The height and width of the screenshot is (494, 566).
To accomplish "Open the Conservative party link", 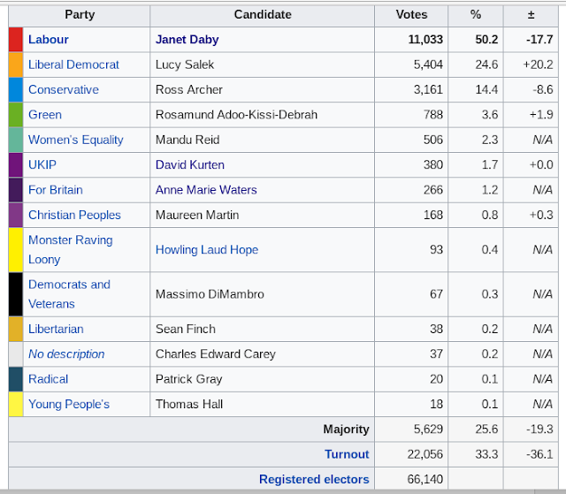I will pyautogui.click(x=64, y=89).
